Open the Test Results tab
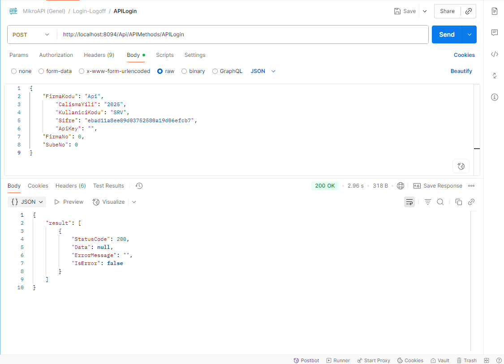The image size is (504, 364). pyautogui.click(x=108, y=186)
